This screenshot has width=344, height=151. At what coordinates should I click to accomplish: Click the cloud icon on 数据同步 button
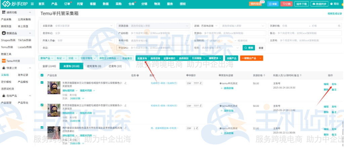314,4
